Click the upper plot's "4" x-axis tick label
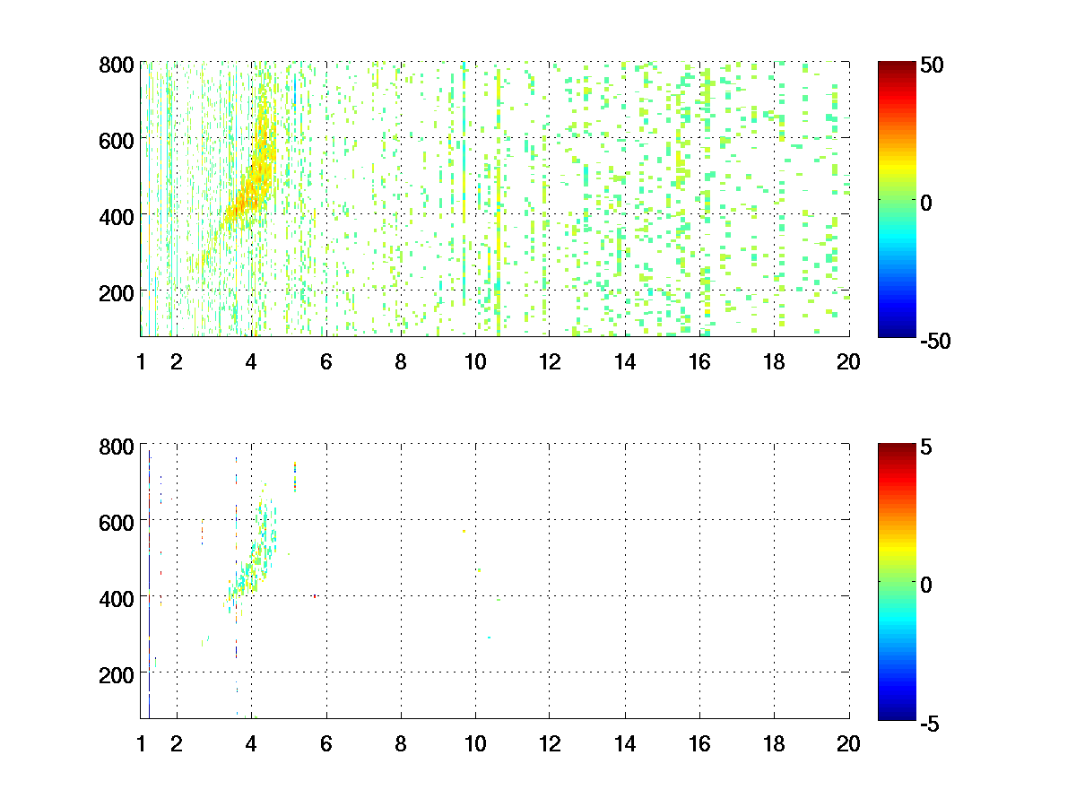The image size is (1076, 807). click(251, 362)
